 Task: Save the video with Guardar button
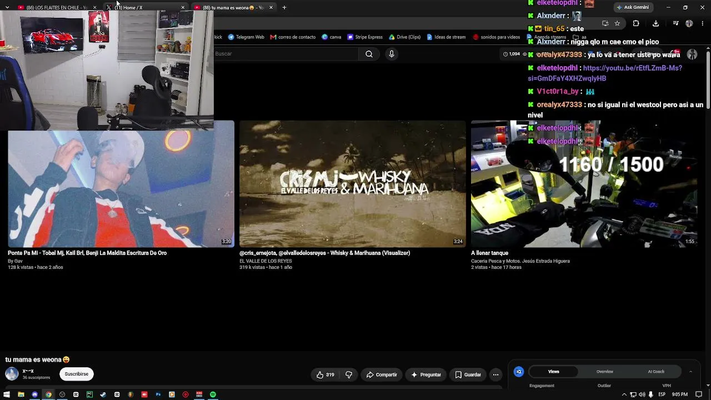tap(468, 374)
